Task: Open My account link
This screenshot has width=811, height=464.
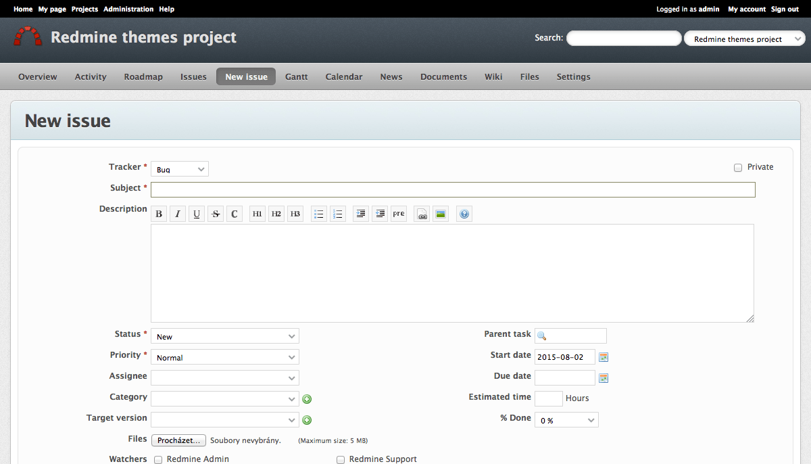Action: tap(747, 9)
